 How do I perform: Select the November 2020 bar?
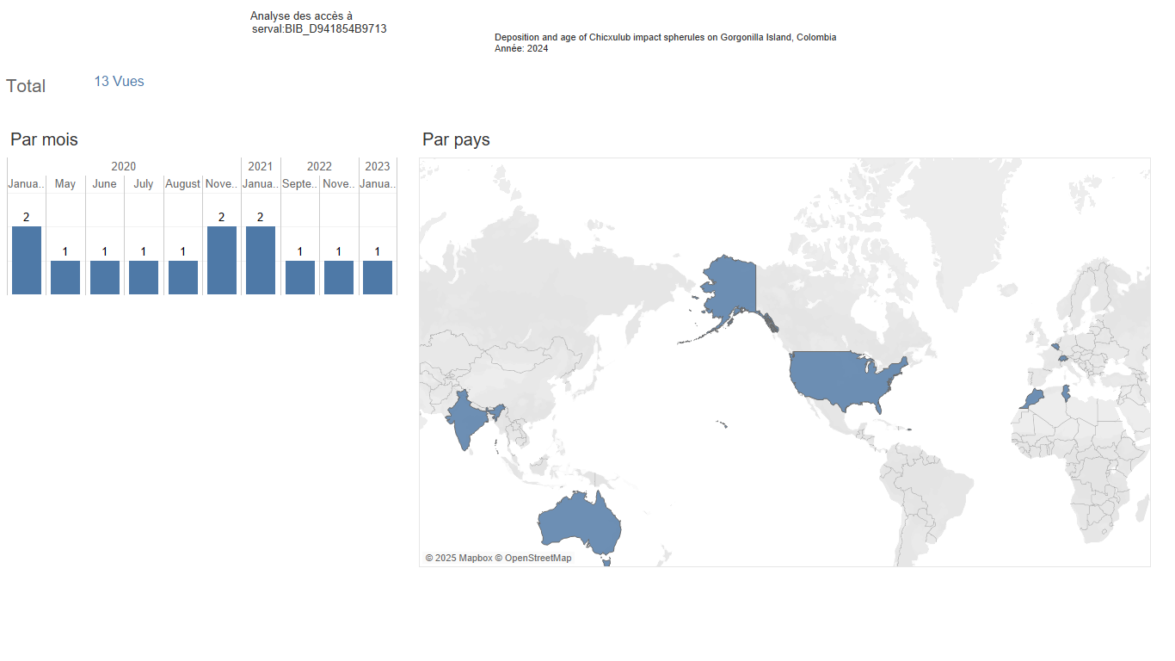pos(222,260)
